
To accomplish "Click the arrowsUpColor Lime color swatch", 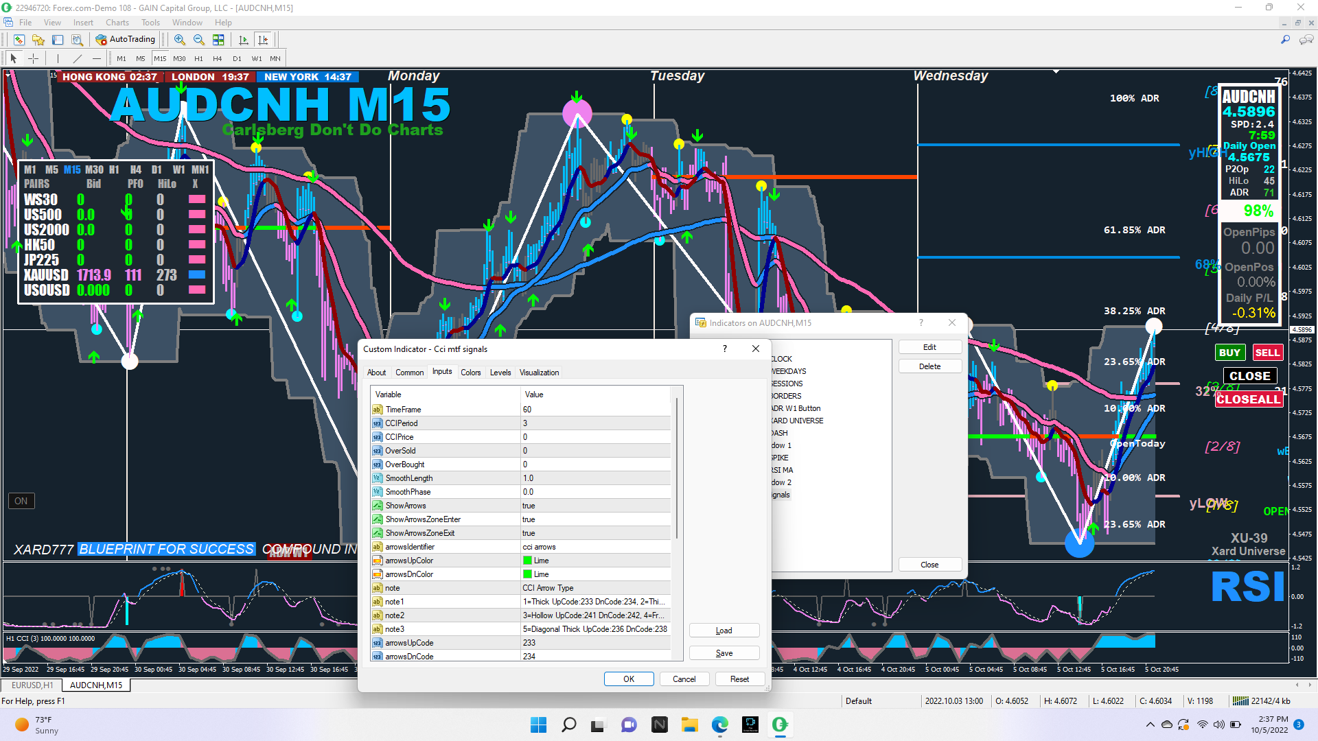I will pos(527,561).
